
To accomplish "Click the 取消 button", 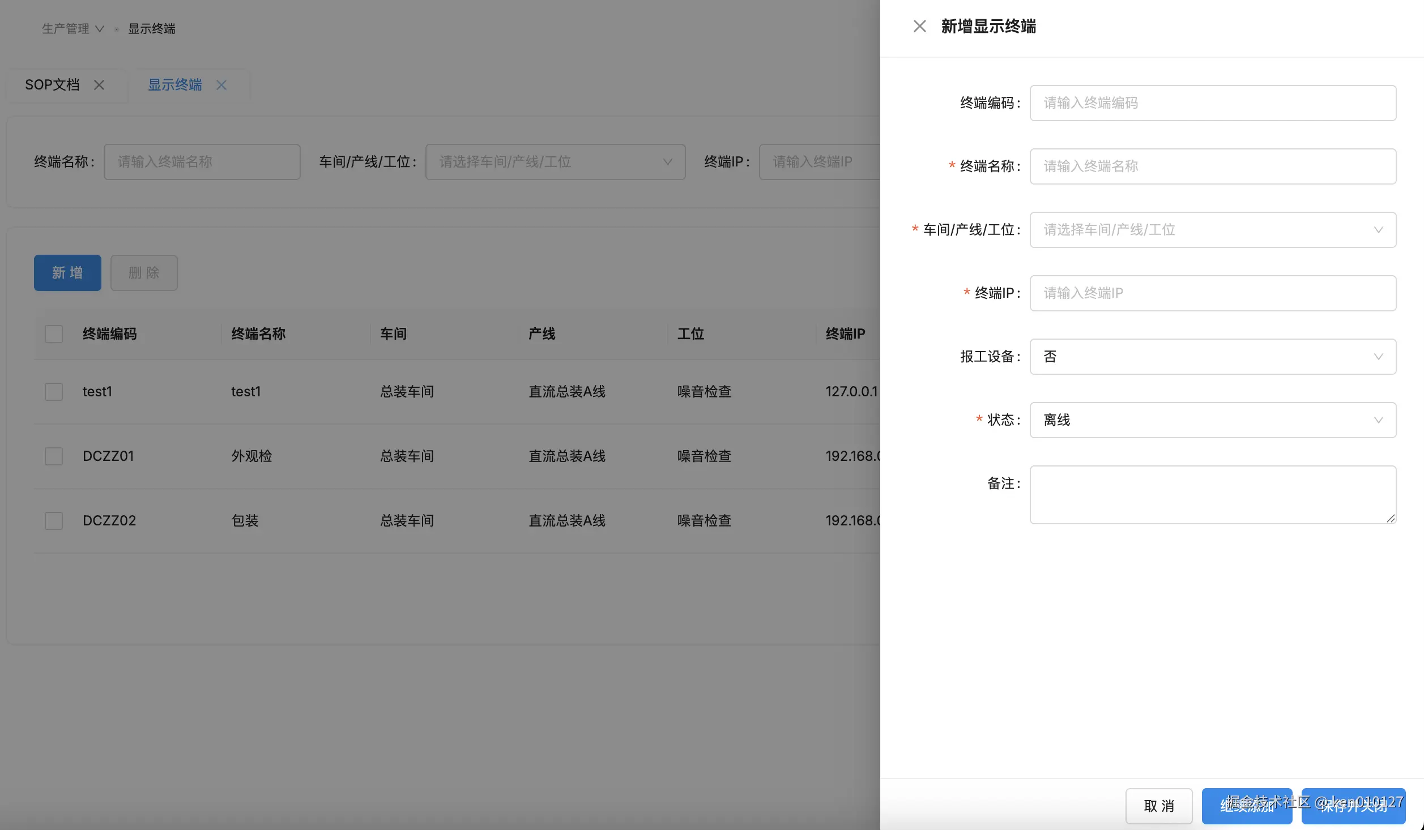I will click(1158, 806).
